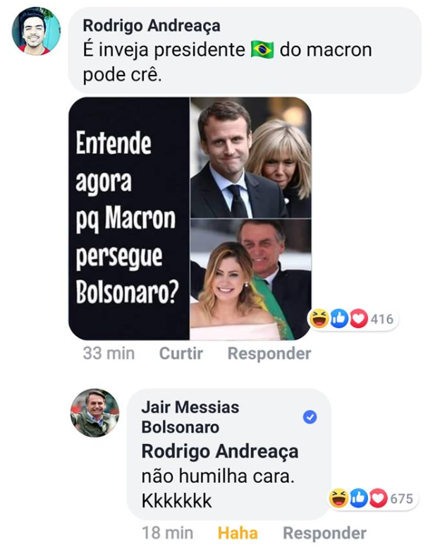Click Jair Messias Bolsonaro's profile picture
This screenshot has width=428, height=557.
(x=94, y=412)
